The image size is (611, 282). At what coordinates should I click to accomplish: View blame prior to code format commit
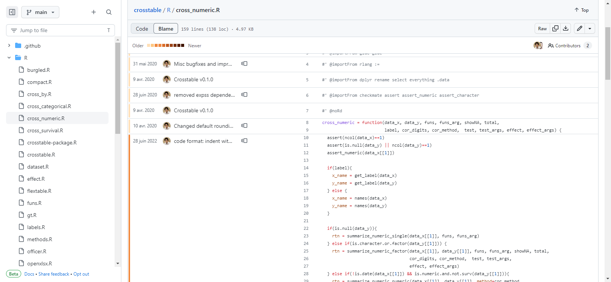coord(244,141)
